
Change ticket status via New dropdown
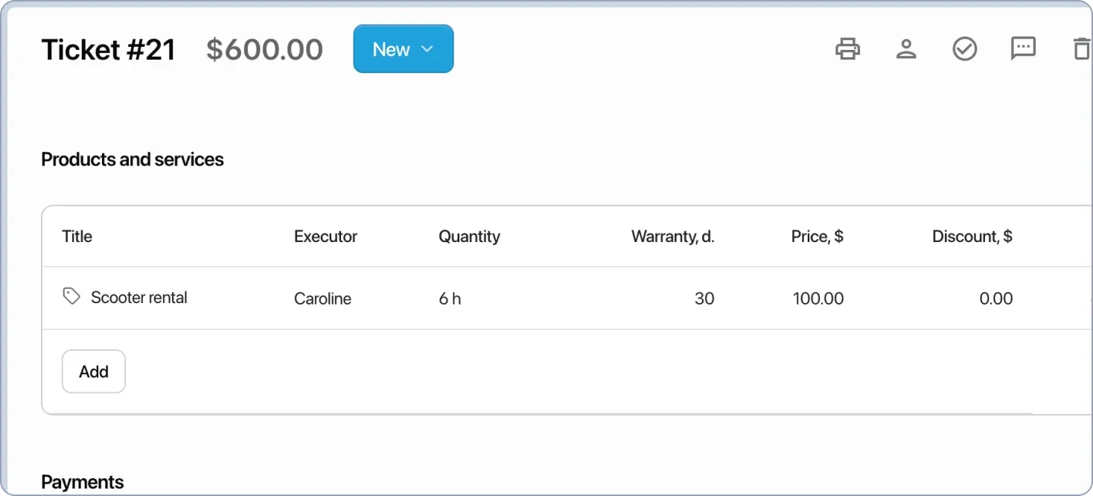point(403,48)
